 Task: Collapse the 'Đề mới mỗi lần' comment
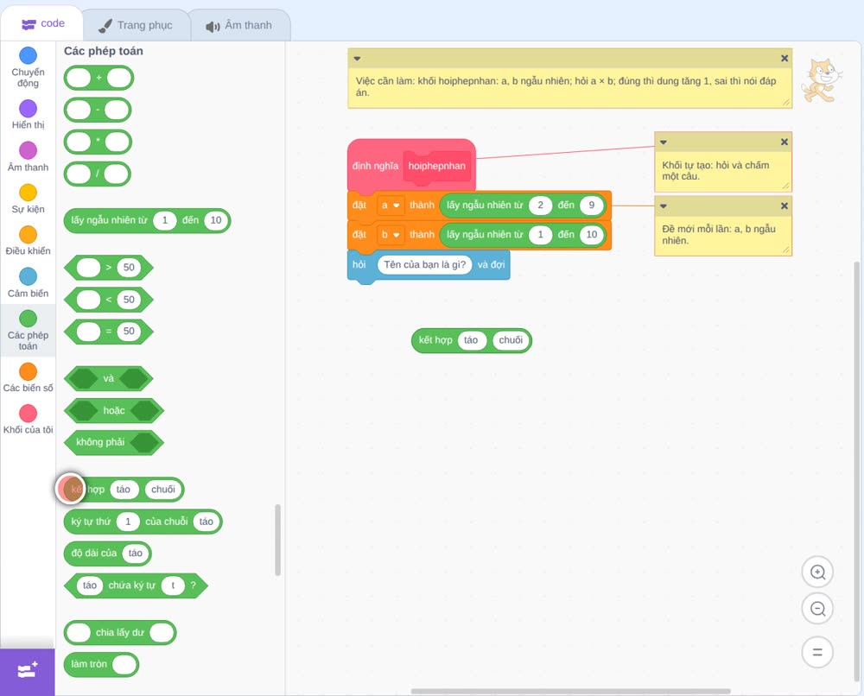[x=664, y=206]
